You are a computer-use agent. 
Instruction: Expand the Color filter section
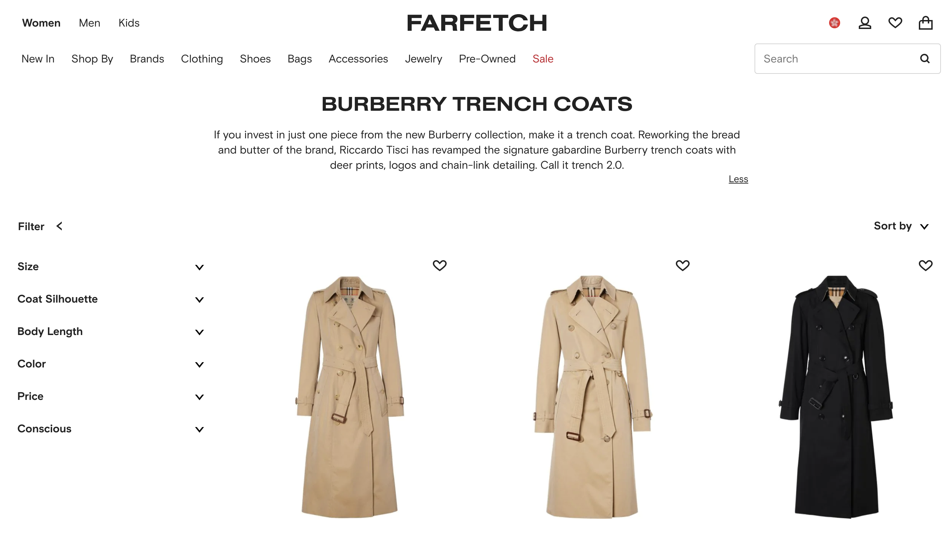point(111,364)
